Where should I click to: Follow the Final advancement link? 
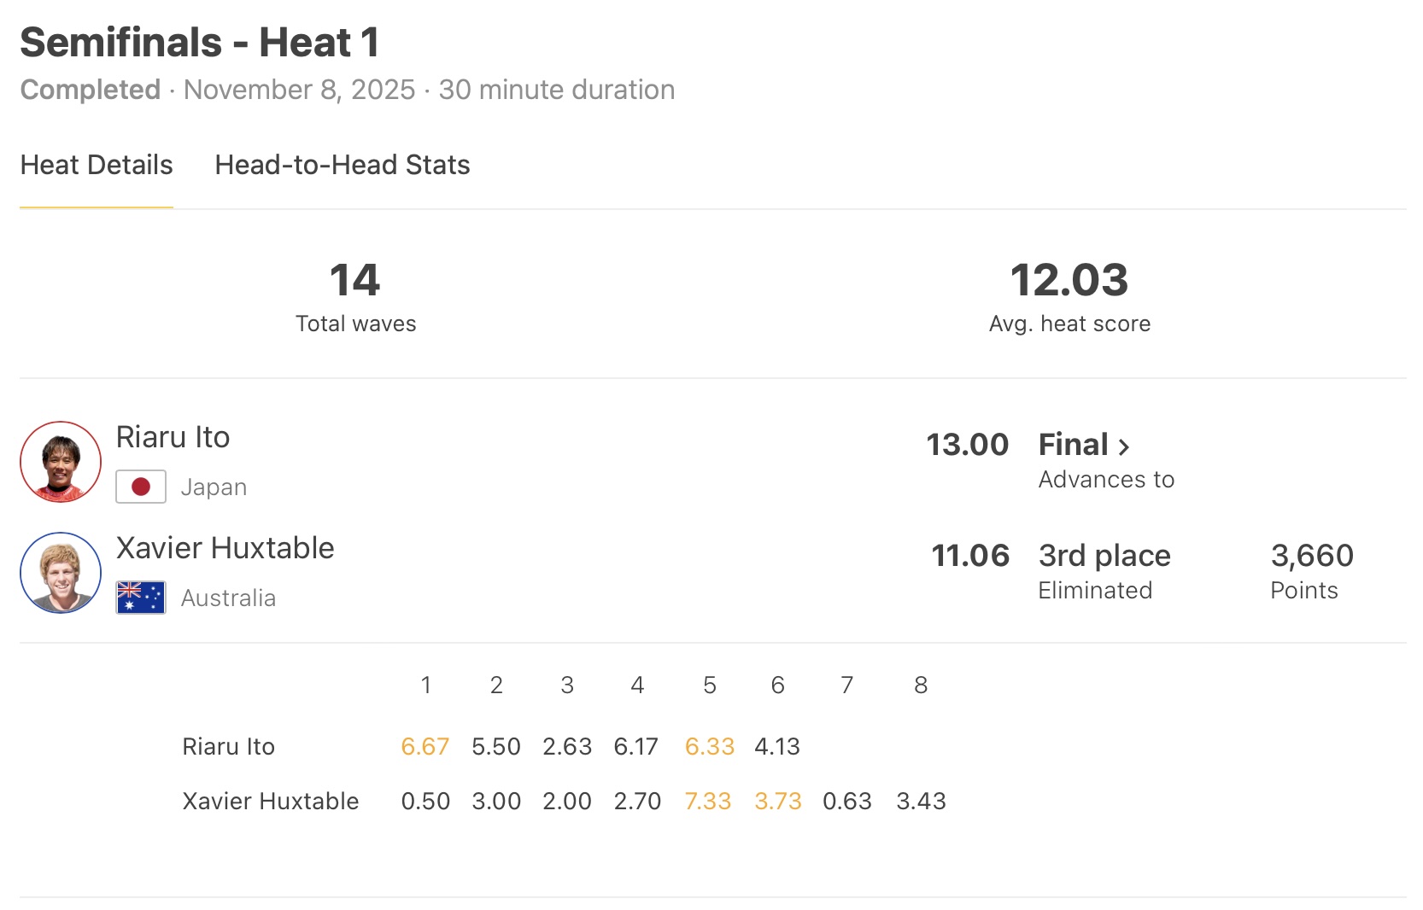click(x=1074, y=445)
